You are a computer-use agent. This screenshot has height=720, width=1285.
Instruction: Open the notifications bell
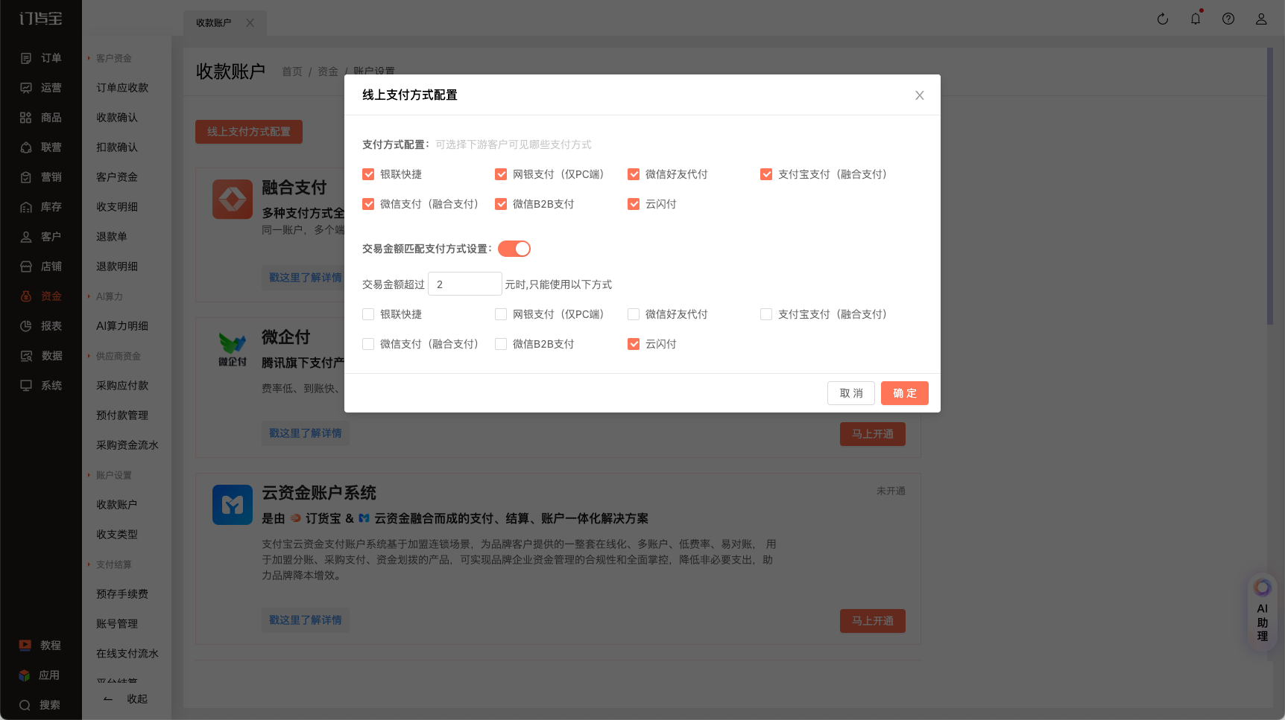pos(1196,19)
